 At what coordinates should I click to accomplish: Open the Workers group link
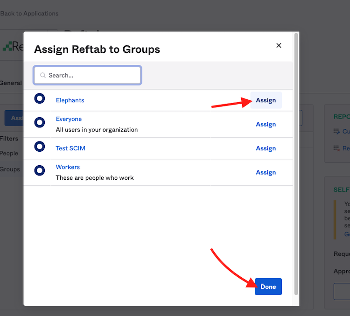(x=68, y=167)
